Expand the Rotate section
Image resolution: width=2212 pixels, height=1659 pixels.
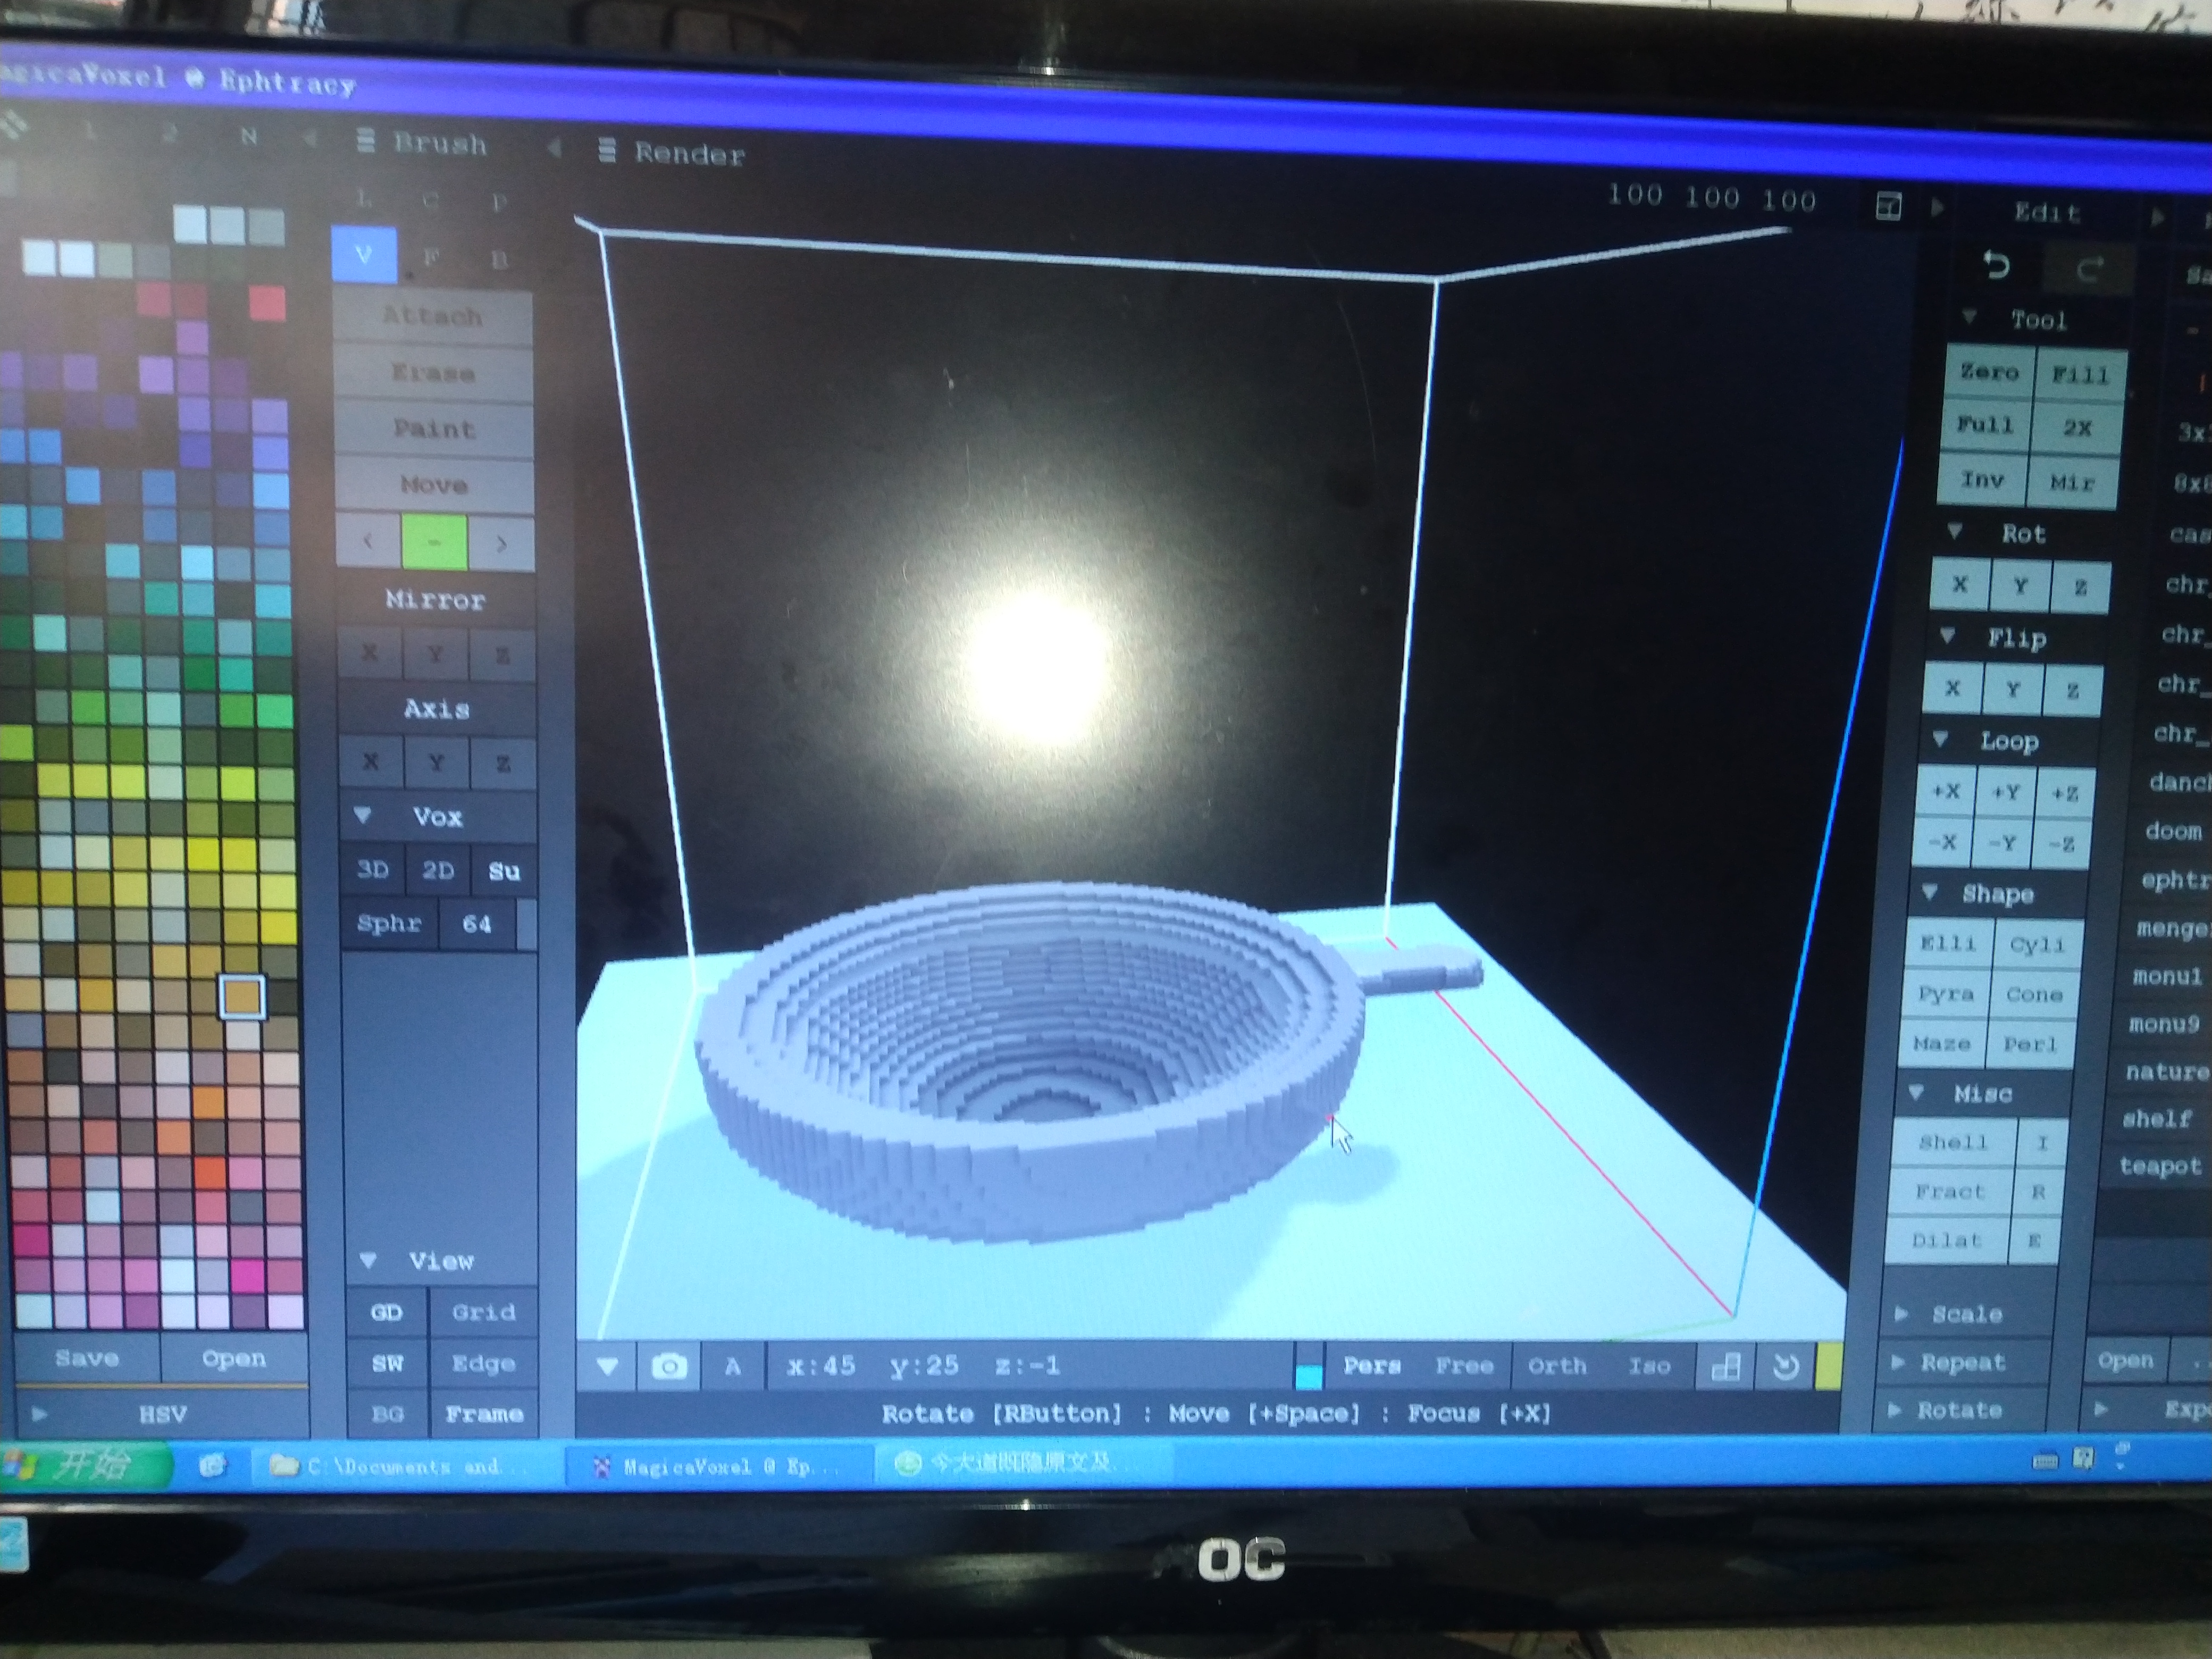[1894, 1410]
